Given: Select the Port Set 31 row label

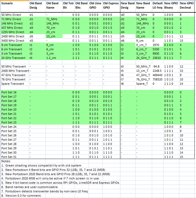Looking at the screenshot, I should (x=9, y=157).
